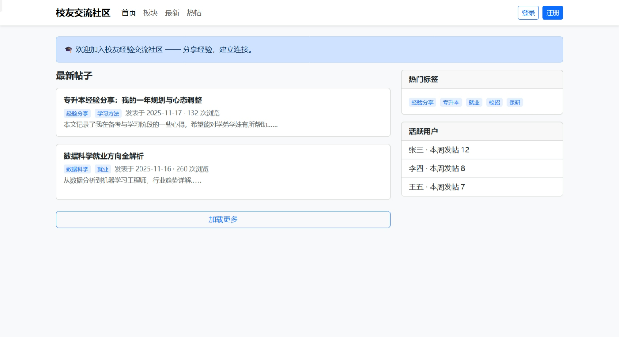Go to the 板块 nav section
This screenshot has width=619, height=337.
[x=150, y=13]
